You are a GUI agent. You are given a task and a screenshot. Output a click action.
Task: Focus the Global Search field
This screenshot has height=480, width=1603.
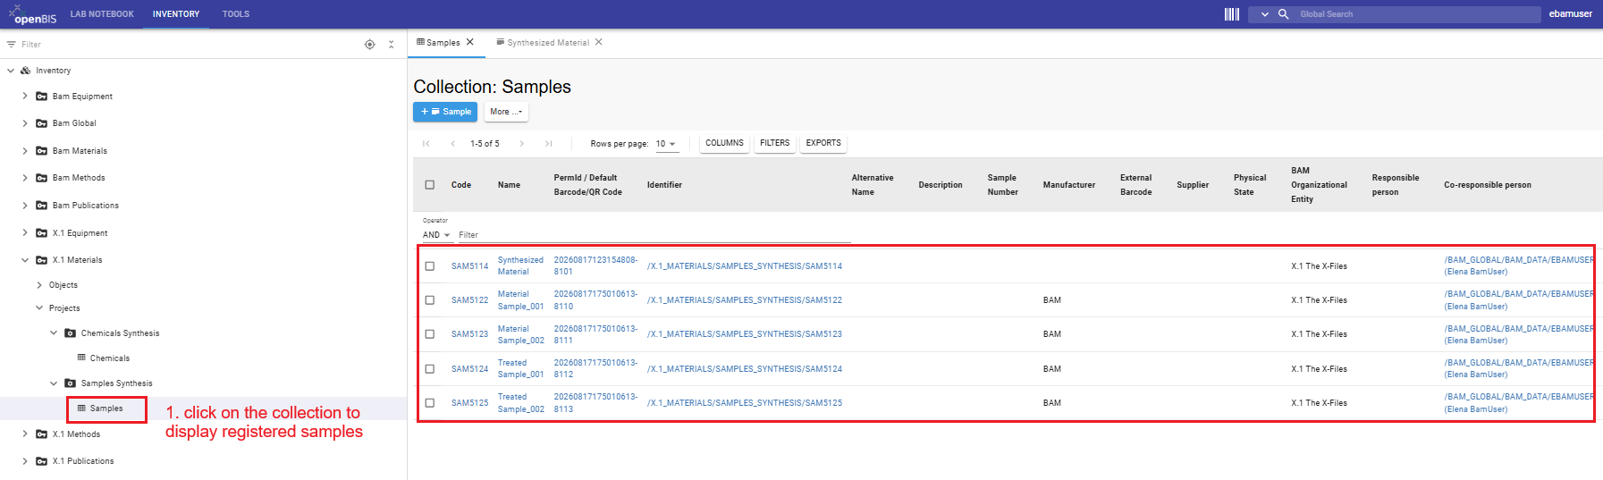pyautogui.click(x=1419, y=14)
